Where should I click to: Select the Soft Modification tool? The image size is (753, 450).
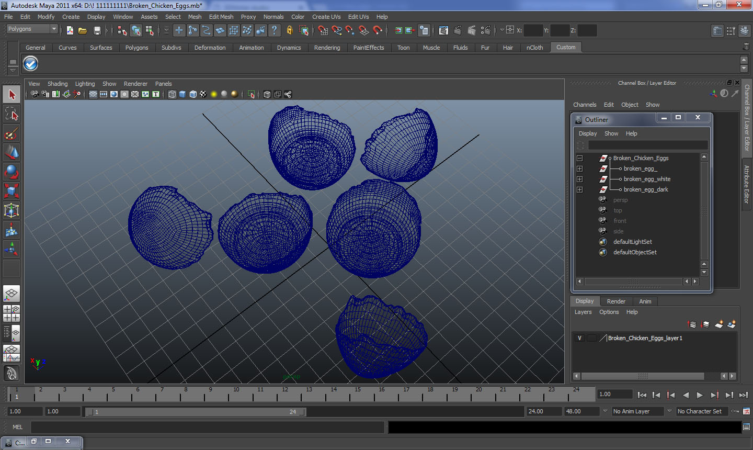click(12, 230)
